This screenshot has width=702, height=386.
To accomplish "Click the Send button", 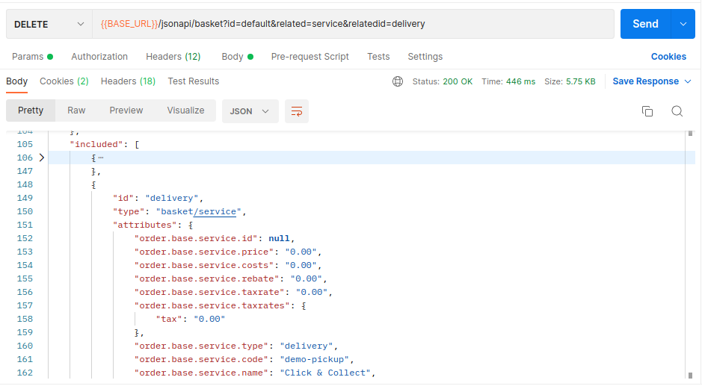I will (645, 24).
